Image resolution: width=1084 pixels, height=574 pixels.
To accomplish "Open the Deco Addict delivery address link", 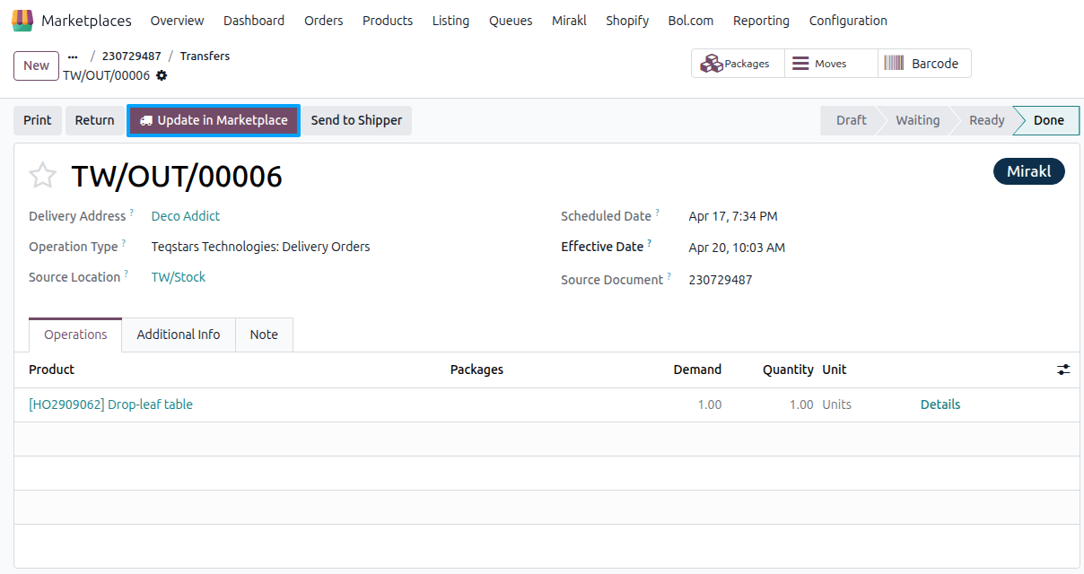I will pyautogui.click(x=186, y=216).
